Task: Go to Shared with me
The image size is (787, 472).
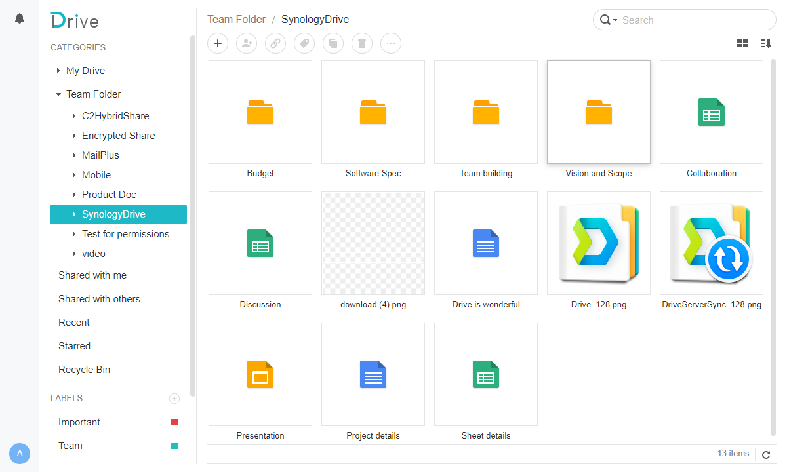Action: 92,275
